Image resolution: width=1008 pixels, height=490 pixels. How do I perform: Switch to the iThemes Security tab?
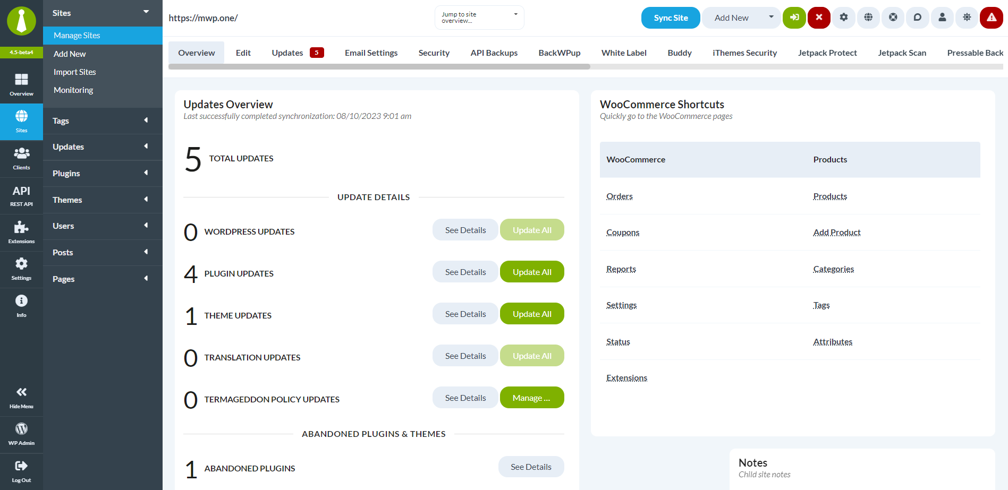coord(745,53)
